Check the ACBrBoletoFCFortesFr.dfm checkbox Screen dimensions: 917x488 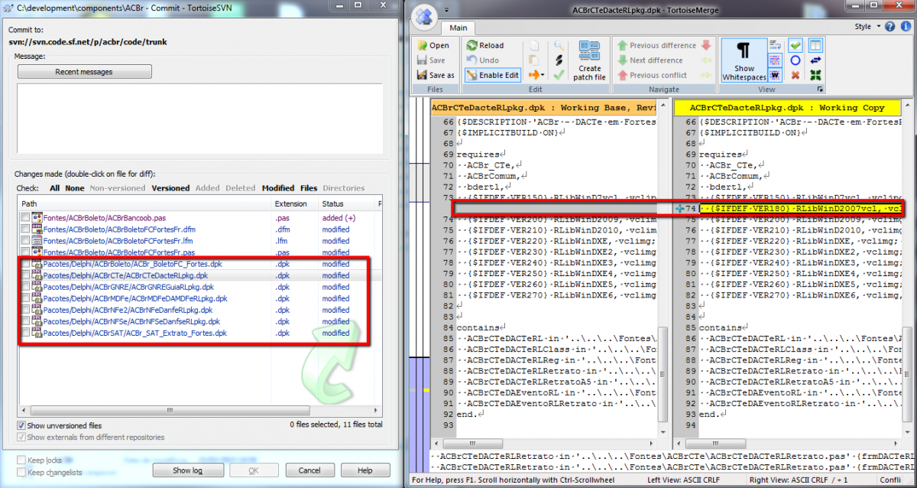coord(25,229)
